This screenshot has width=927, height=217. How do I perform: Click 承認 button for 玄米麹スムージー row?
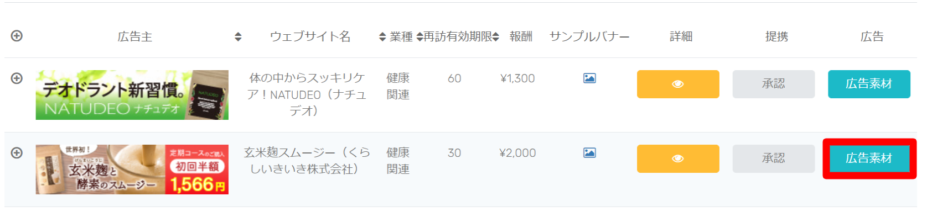click(774, 158)
